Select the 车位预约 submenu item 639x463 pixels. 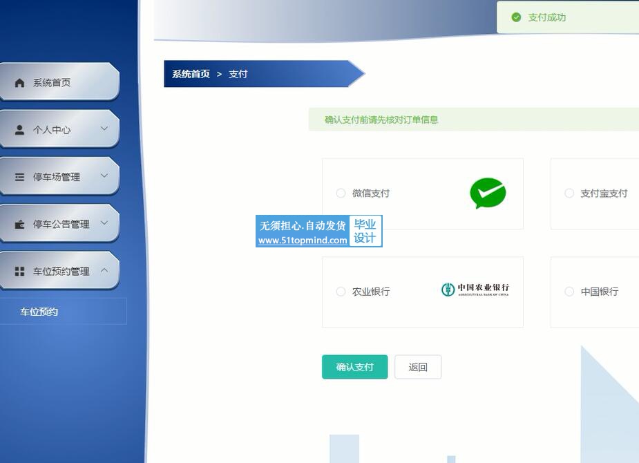tap(63, 312)
